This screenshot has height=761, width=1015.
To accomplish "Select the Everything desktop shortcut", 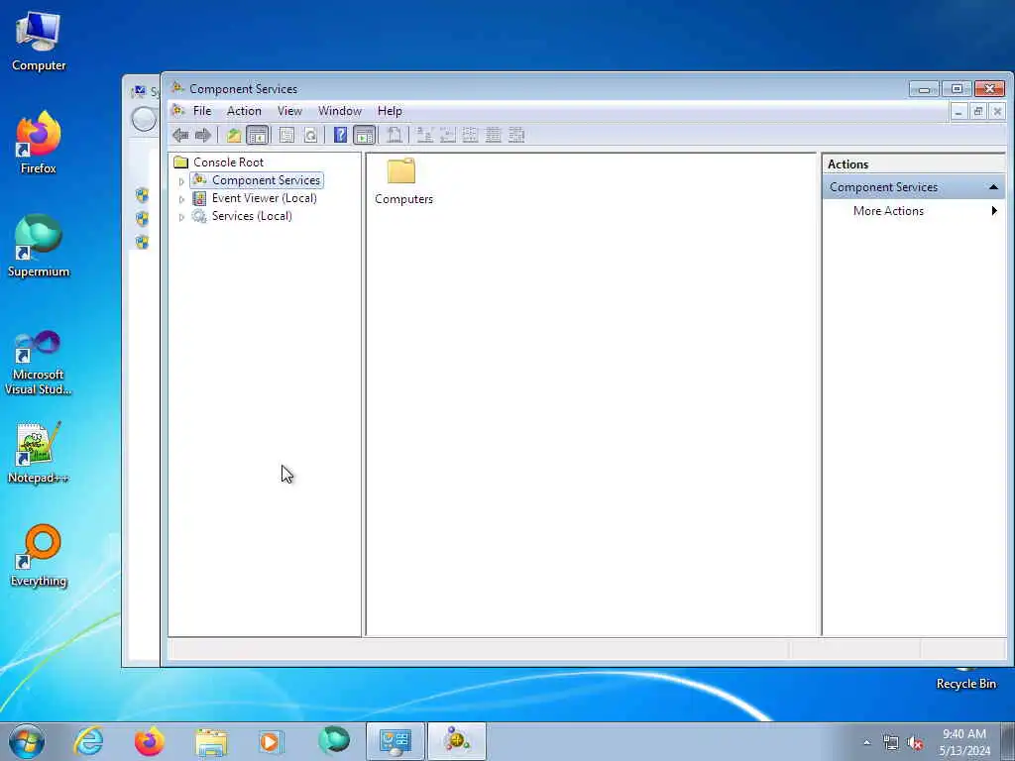I will 39,555.
